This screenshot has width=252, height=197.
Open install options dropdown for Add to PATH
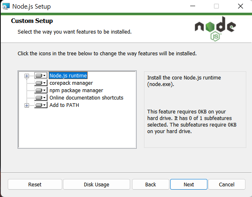tap(41, 105)
